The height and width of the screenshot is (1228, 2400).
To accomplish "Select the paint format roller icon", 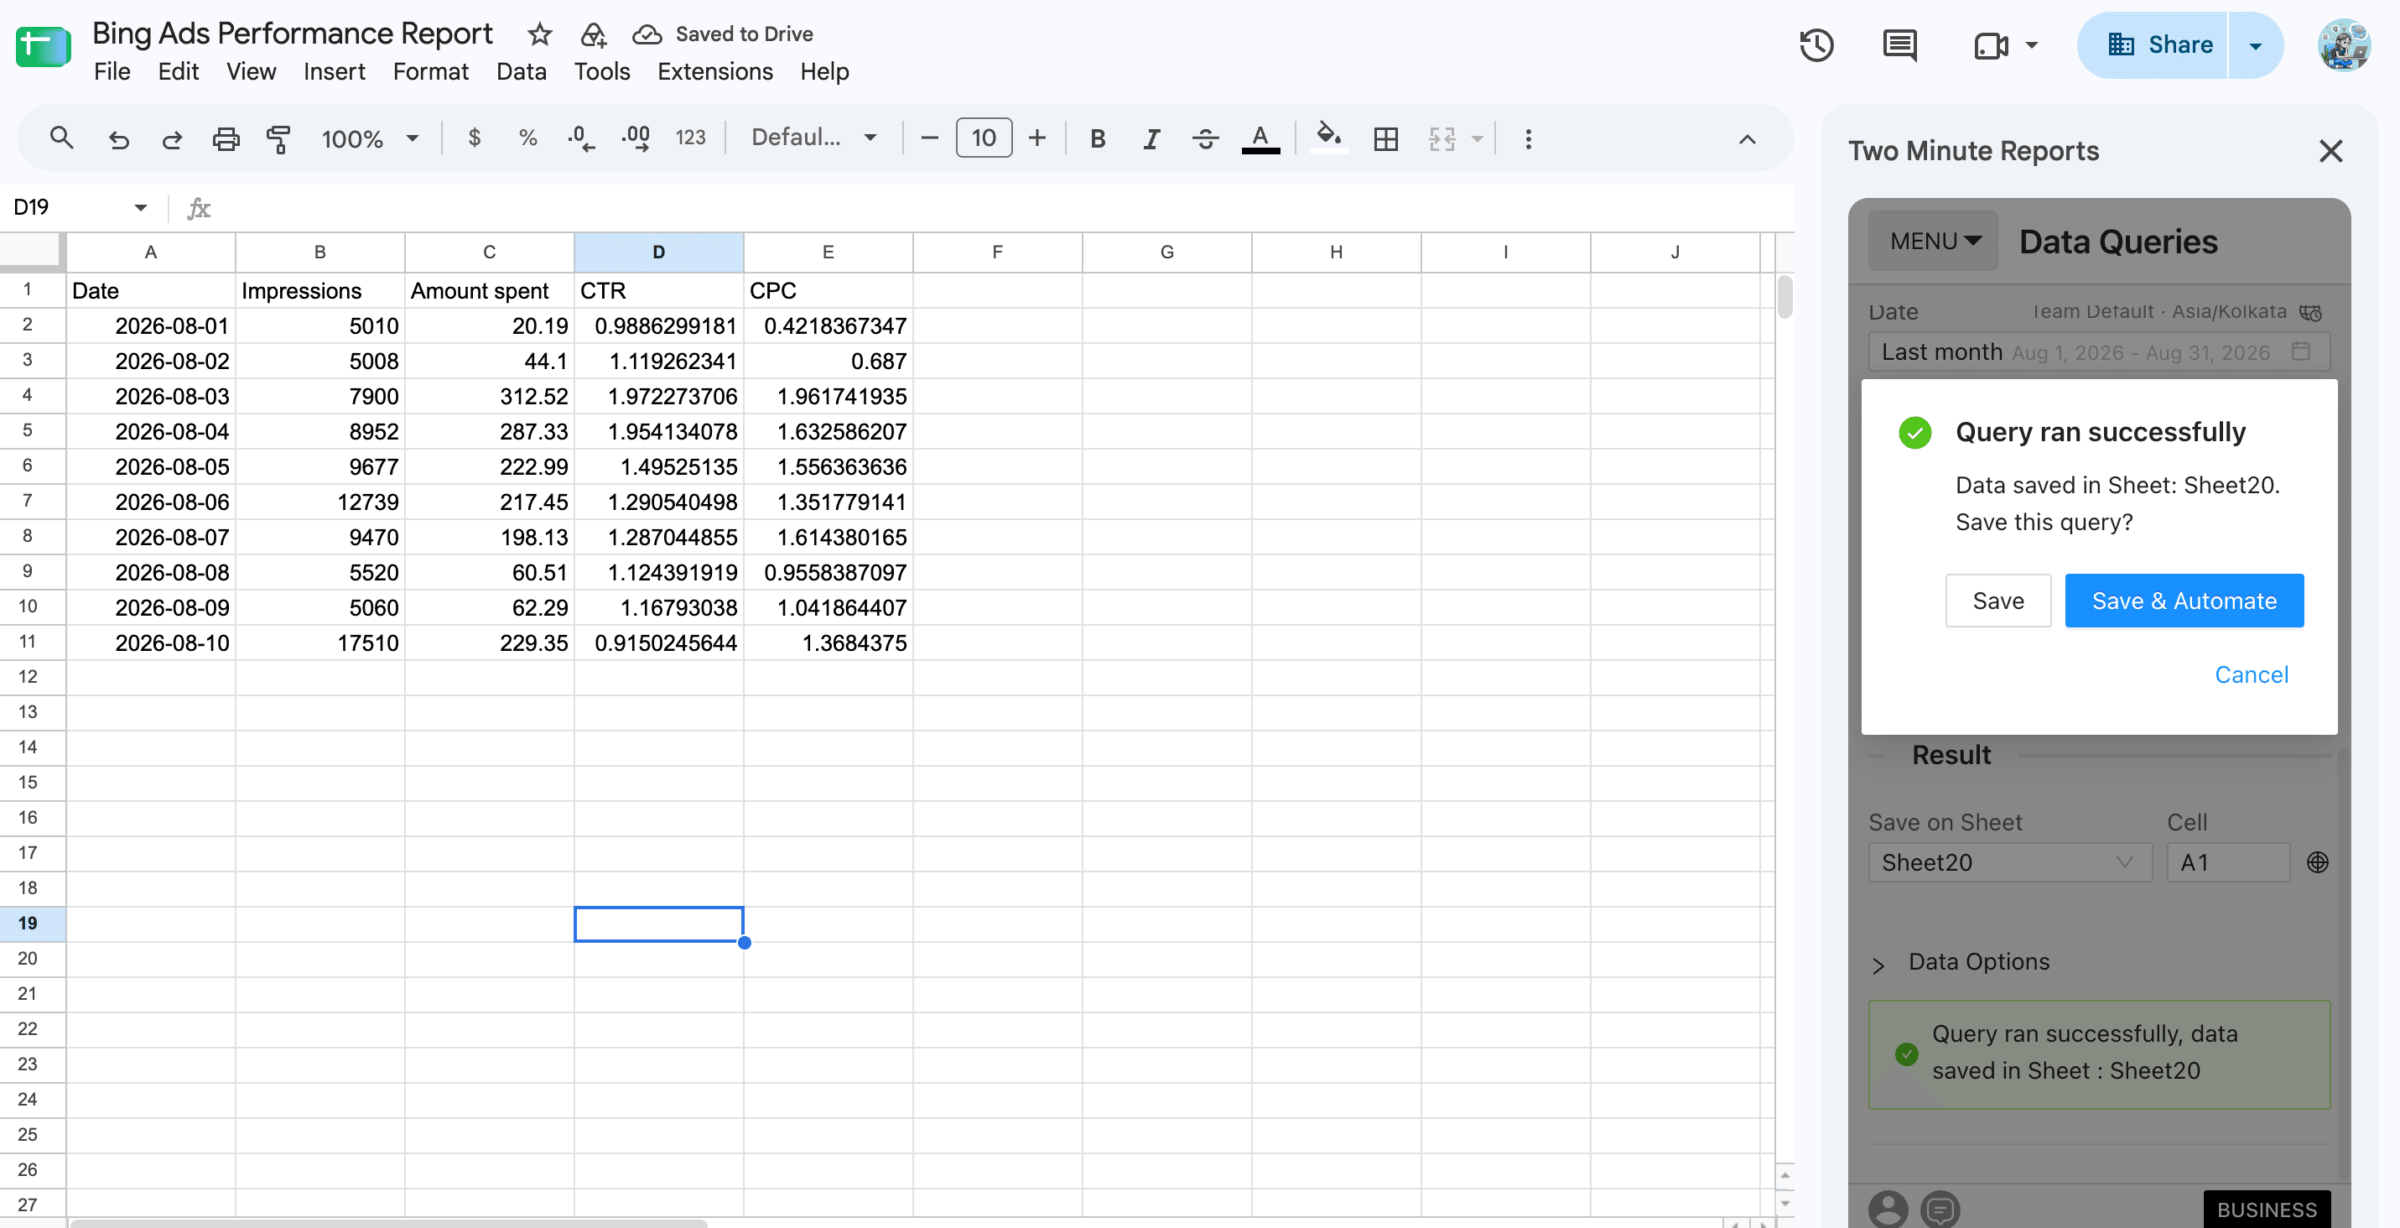I will click(278, 139).
